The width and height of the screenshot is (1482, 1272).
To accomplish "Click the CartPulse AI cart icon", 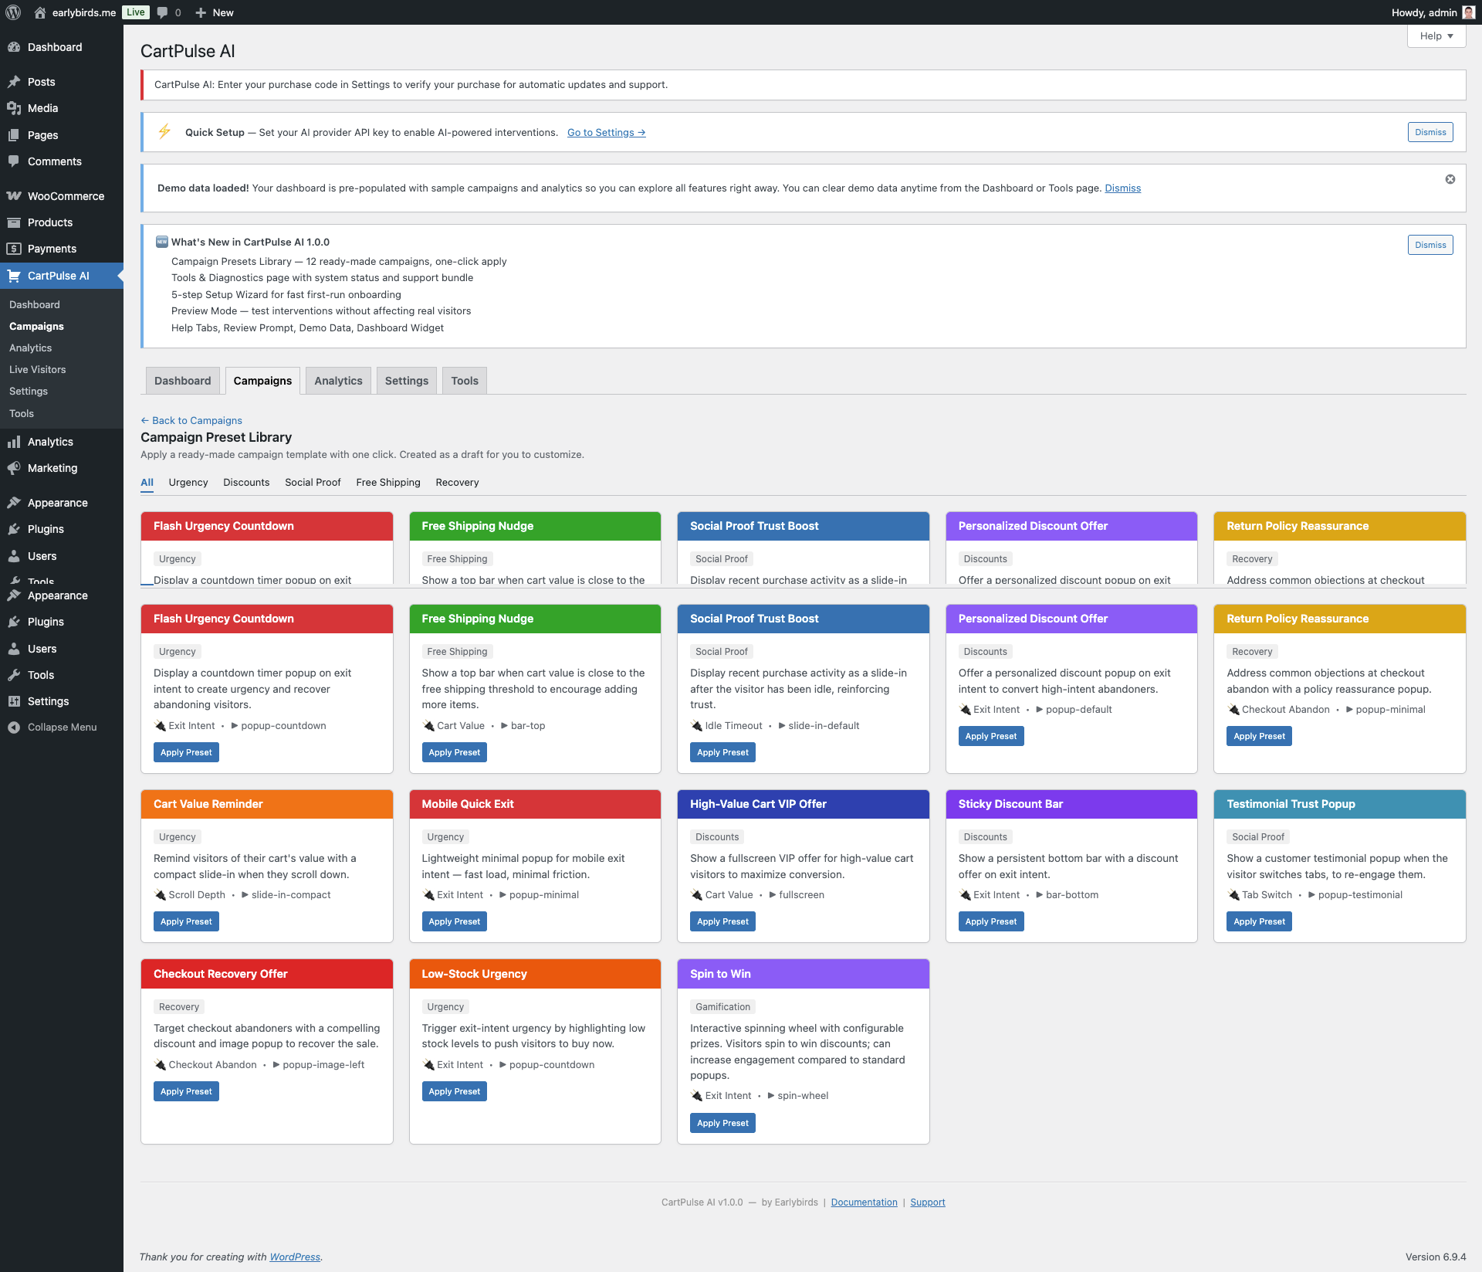I will pyautogui.click(x=14, y=276).
